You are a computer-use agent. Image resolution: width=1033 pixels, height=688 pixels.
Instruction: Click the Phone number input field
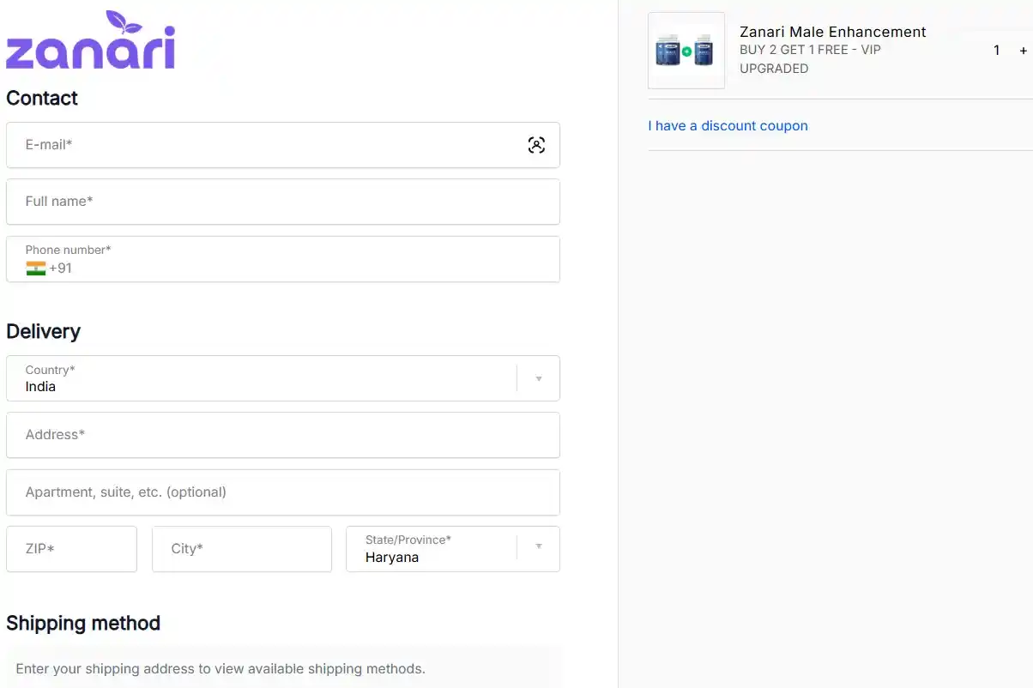(x=257, y=262)
